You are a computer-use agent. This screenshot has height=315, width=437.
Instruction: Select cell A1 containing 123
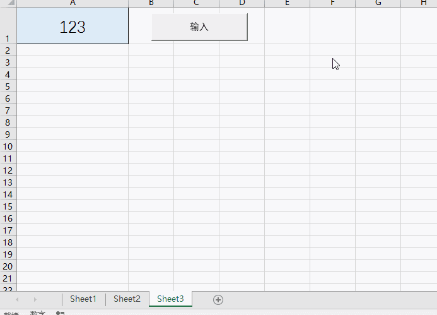pyautogui.click(x=73, y=26)
